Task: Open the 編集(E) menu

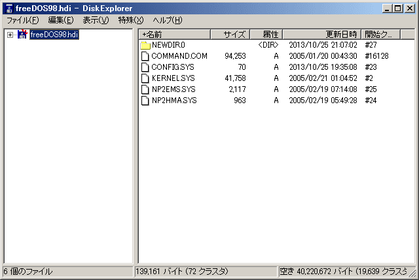Action: point(61,20)
